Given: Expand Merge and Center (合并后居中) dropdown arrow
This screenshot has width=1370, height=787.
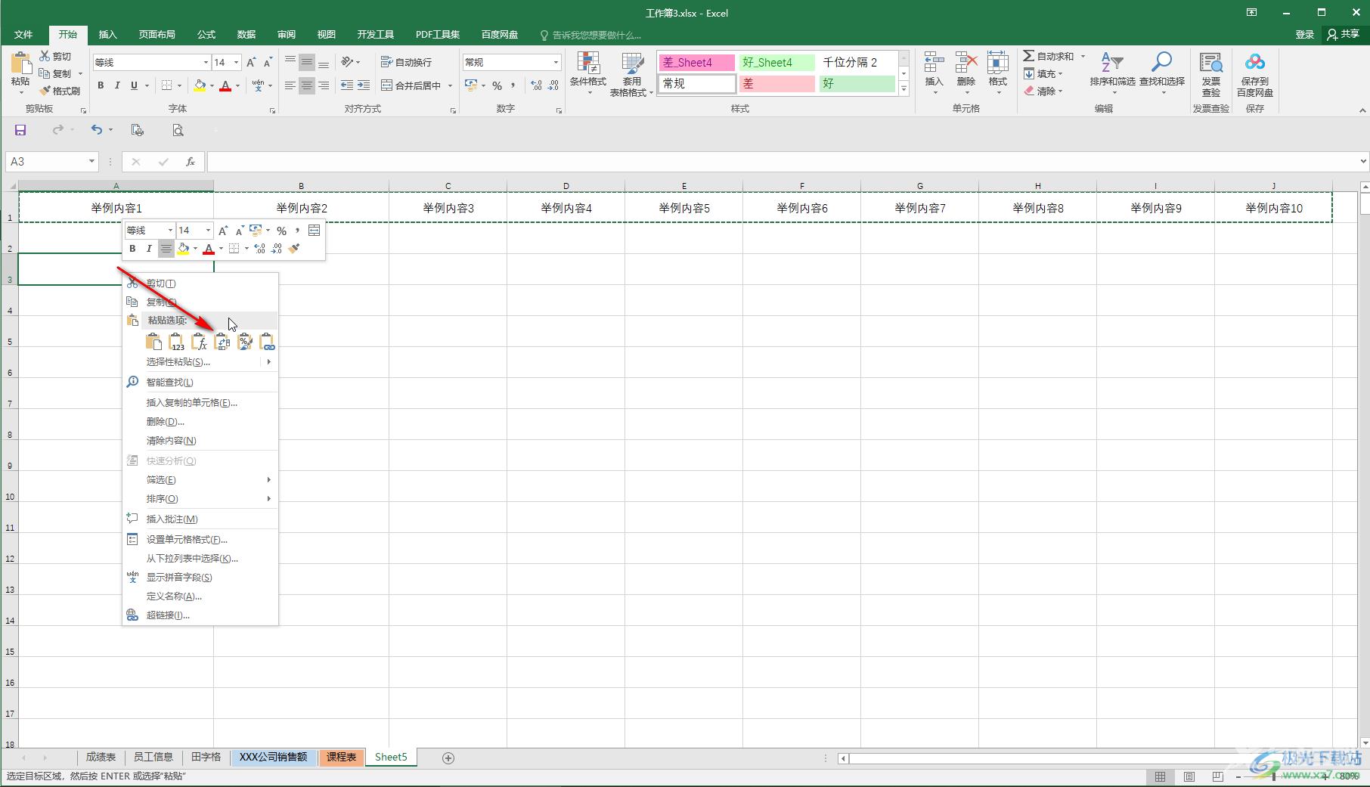Looking at the screenshot, I should click(450, 85).
